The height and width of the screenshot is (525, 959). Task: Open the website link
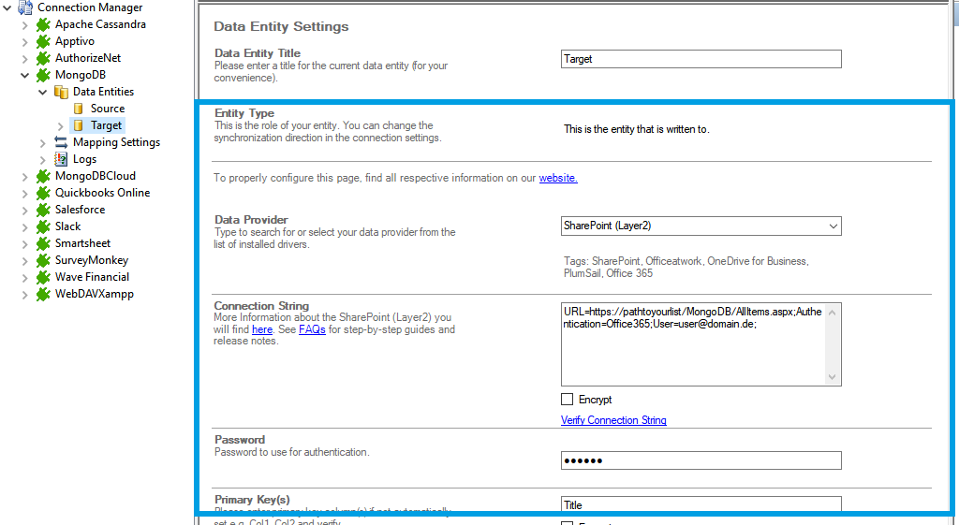pyautogui.click(x=558, y=178)
